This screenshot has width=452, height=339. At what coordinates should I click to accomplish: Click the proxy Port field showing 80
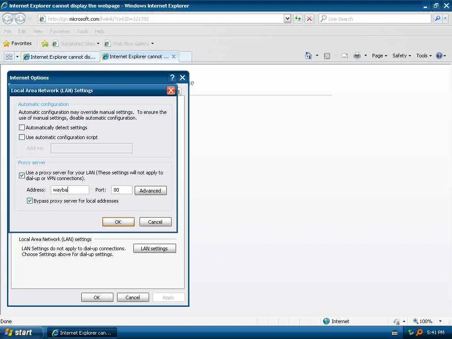(122, 190)
